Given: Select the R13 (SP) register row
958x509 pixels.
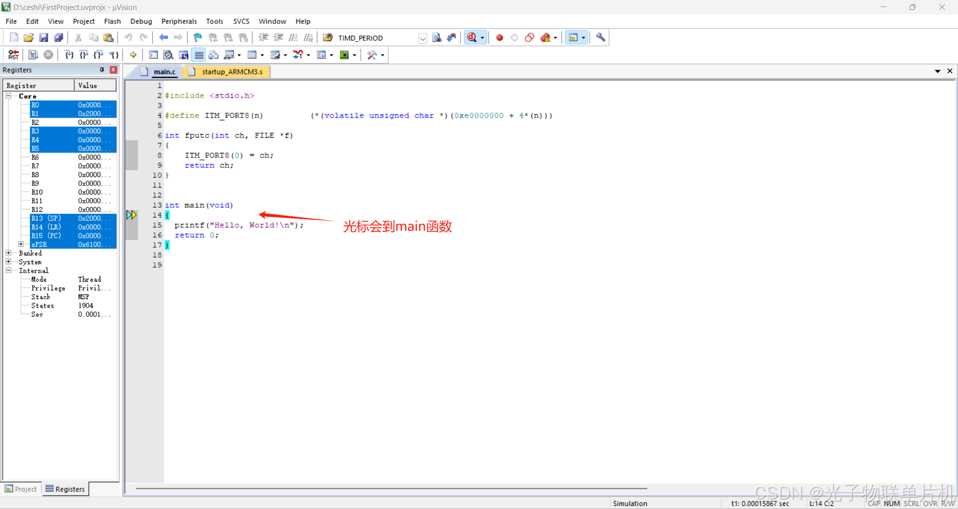Looking at the screenshot, I should tap(73, 218).
